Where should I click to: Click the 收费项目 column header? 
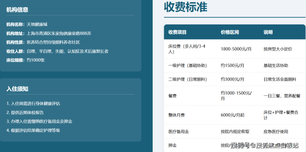[x=177, y=32]
